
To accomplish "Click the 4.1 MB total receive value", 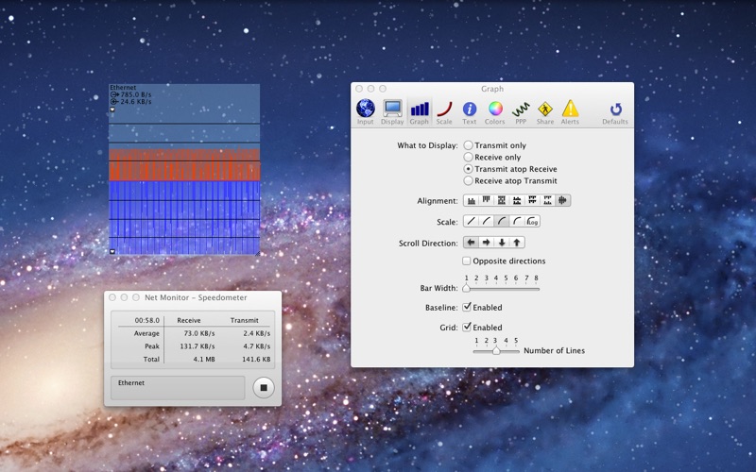I will click(204, 360).
